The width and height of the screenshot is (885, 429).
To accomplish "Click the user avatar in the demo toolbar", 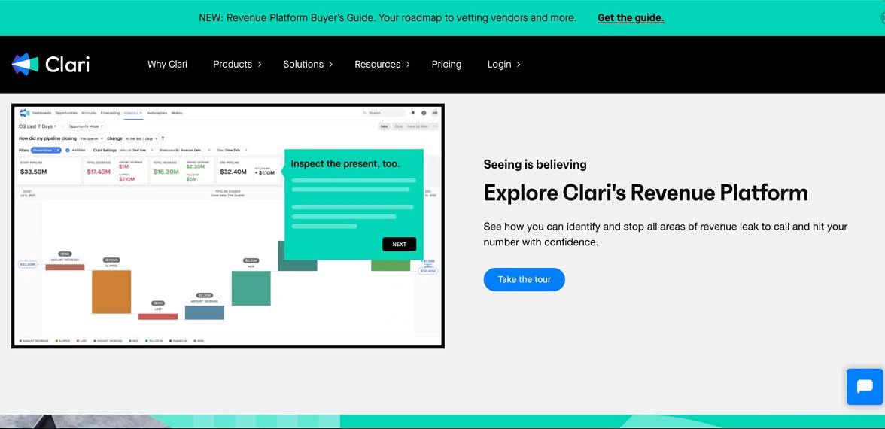I will tap(434, 113).
